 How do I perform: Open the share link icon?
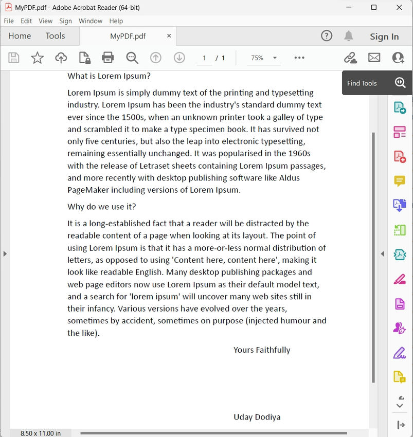350,58
